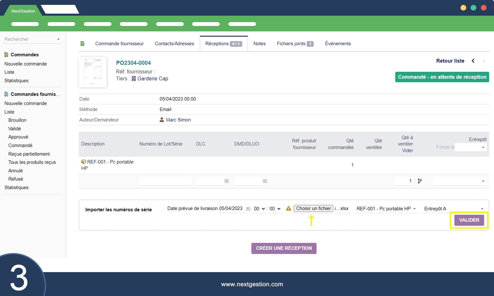Click CRÉER UNE RÉCEPTION button
Viewport: 494px width, 296px height.
pyautogui.click(x=284, y=248)
